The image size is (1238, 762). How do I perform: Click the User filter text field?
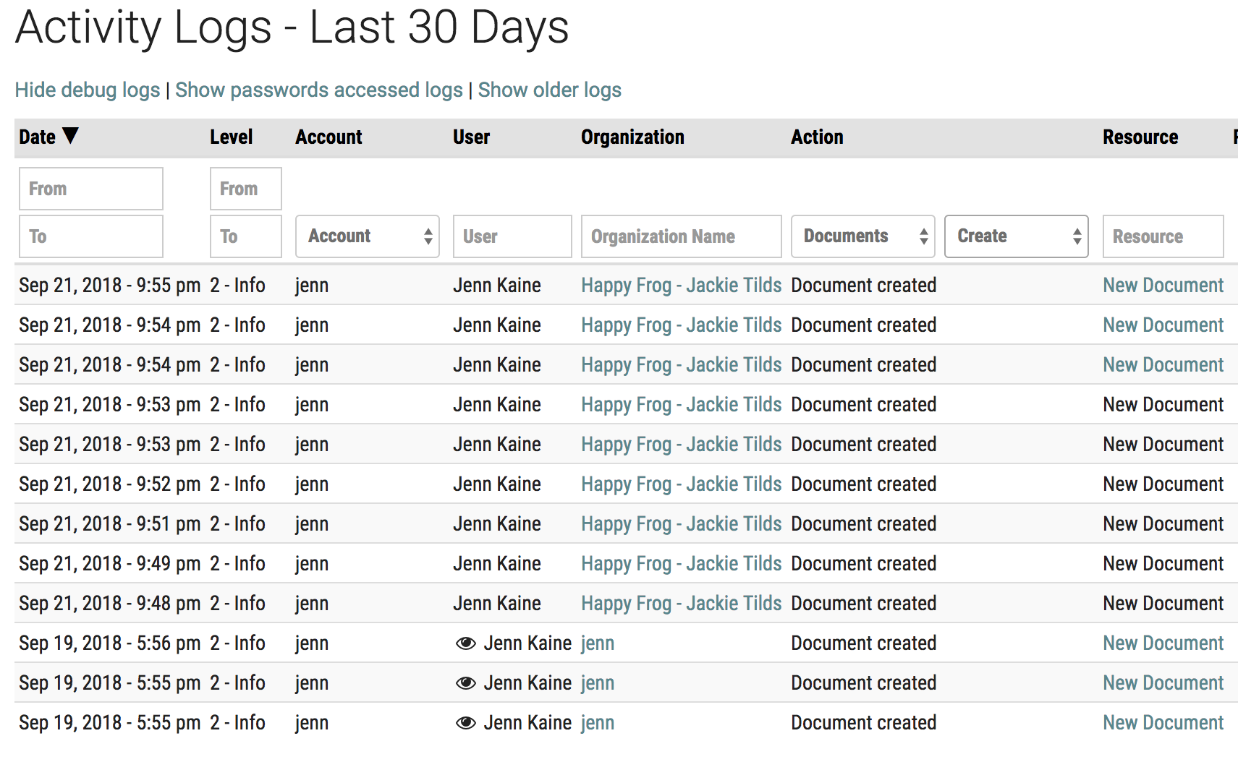(x=512, y=236)
